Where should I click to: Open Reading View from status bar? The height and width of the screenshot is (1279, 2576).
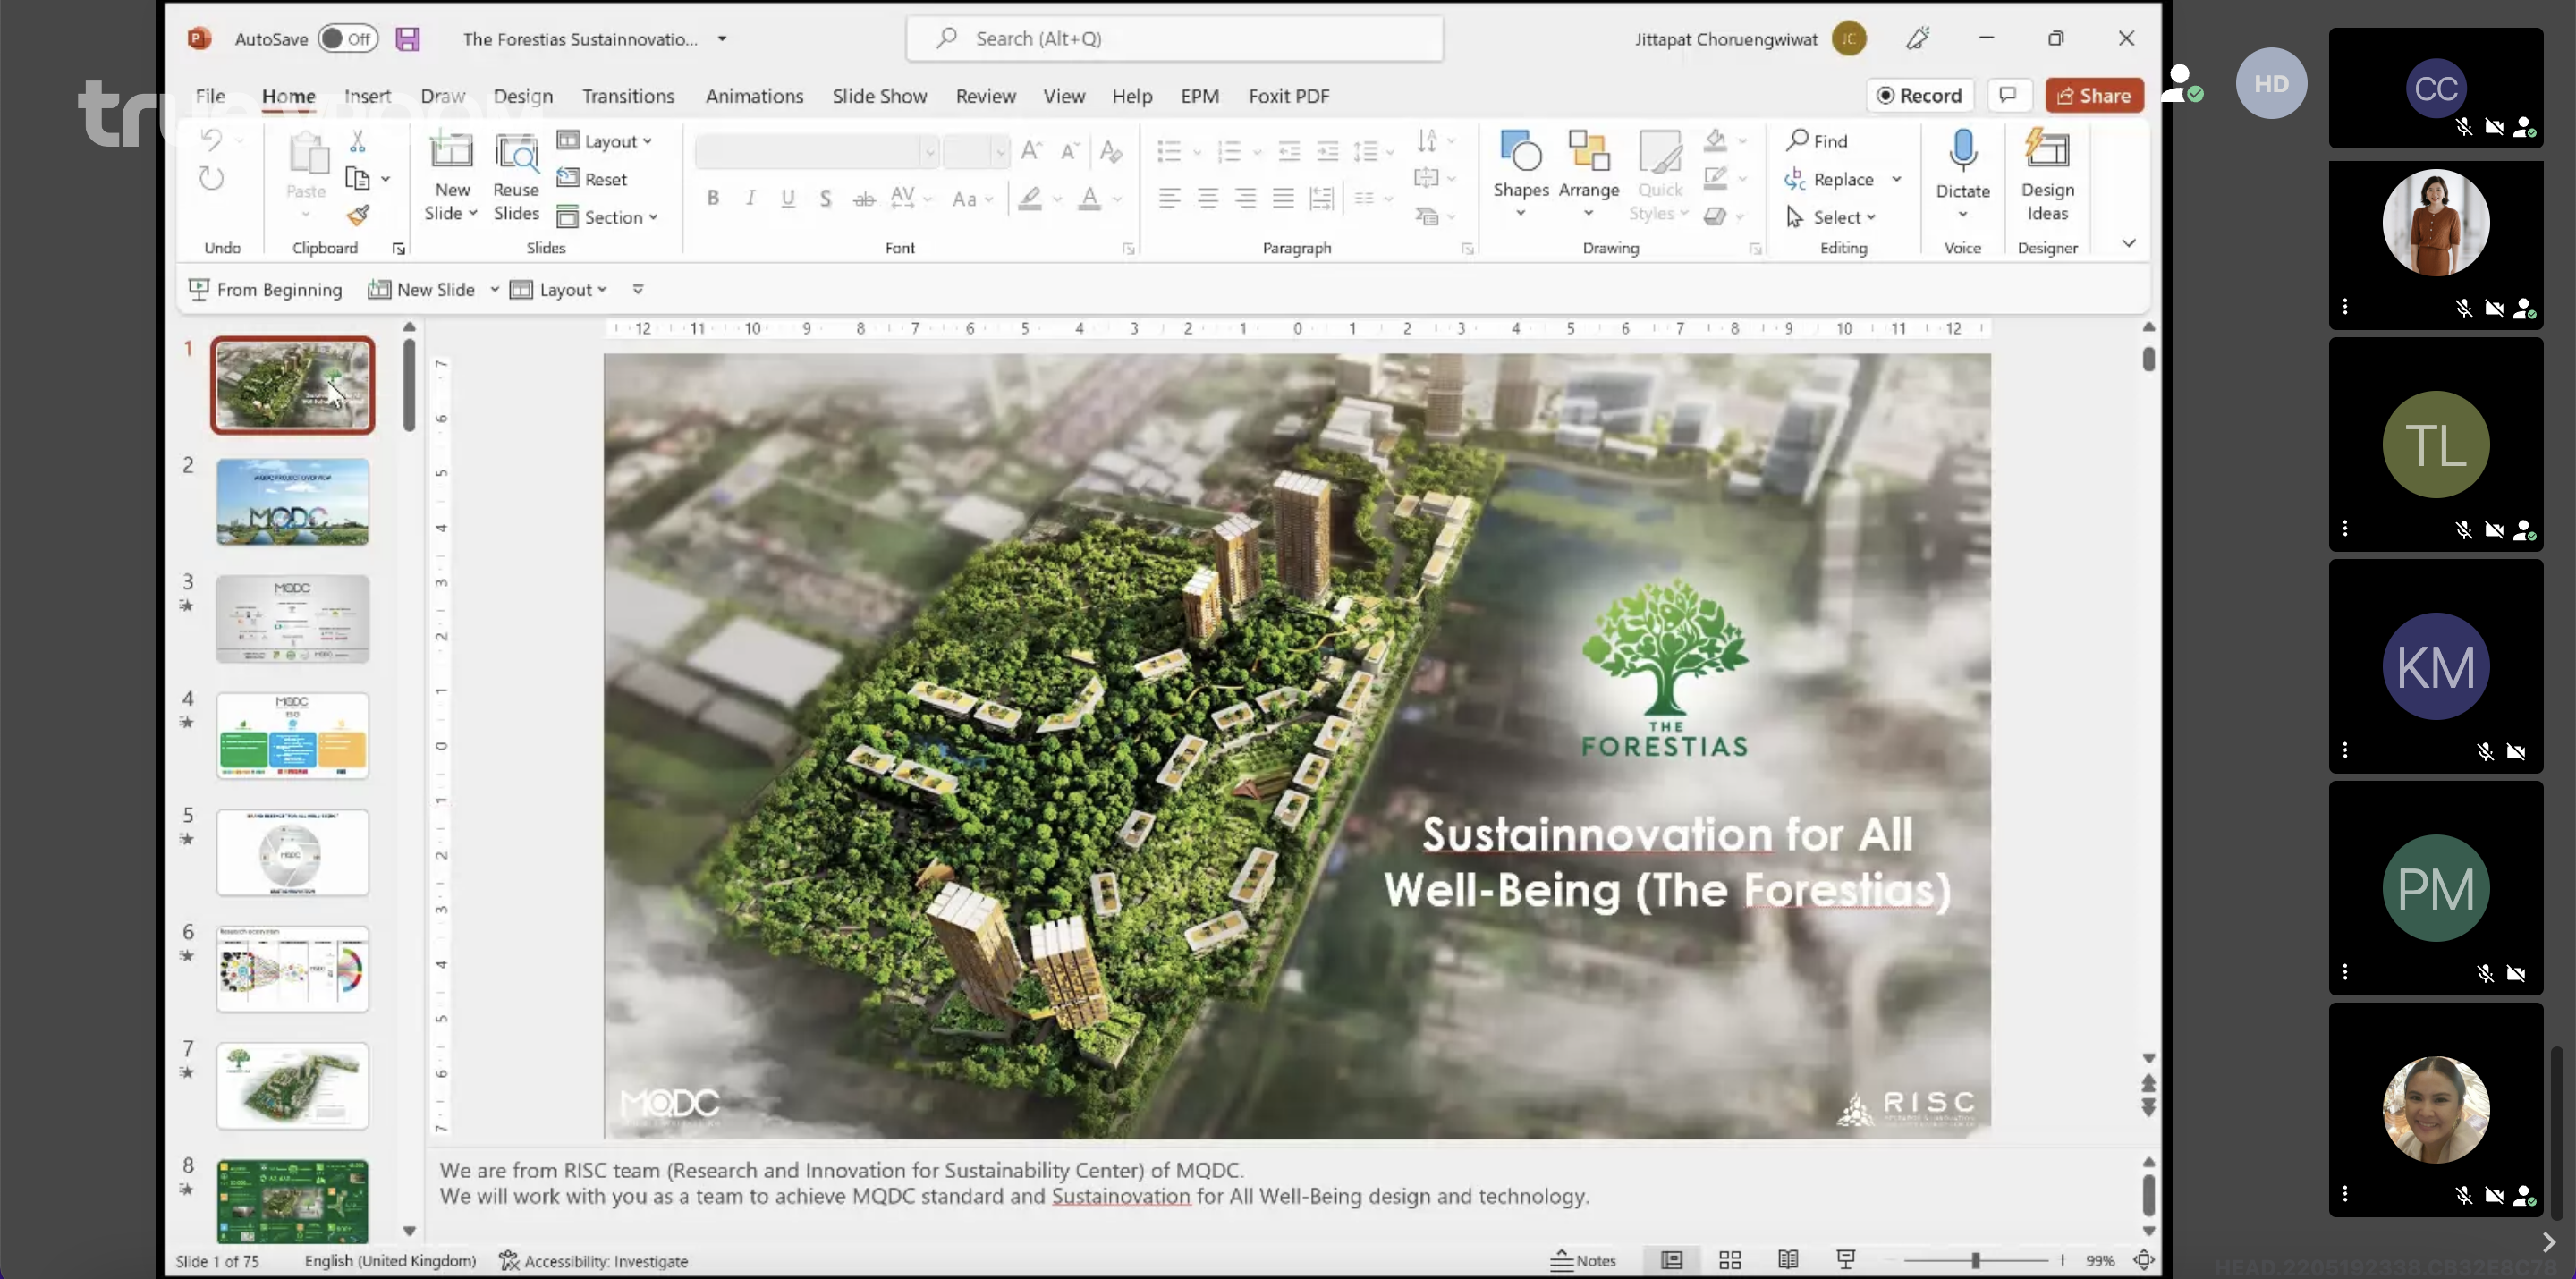[1788, 1260]
